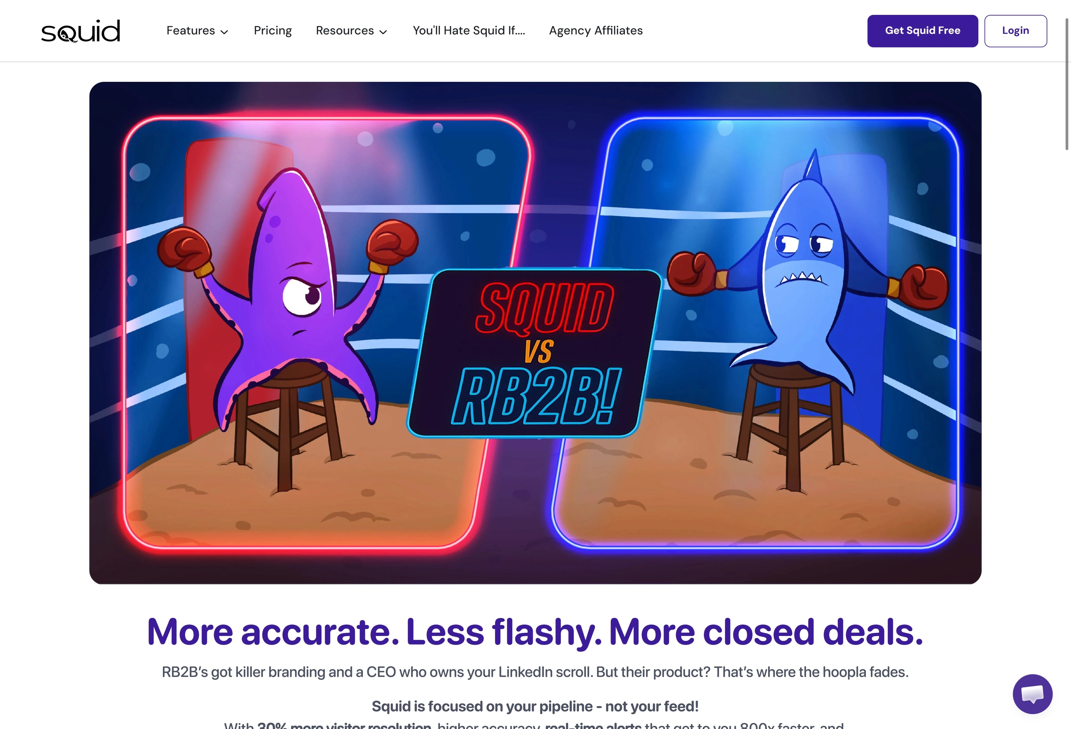Click the Squid vs RB2B hero image

[535, 333]
